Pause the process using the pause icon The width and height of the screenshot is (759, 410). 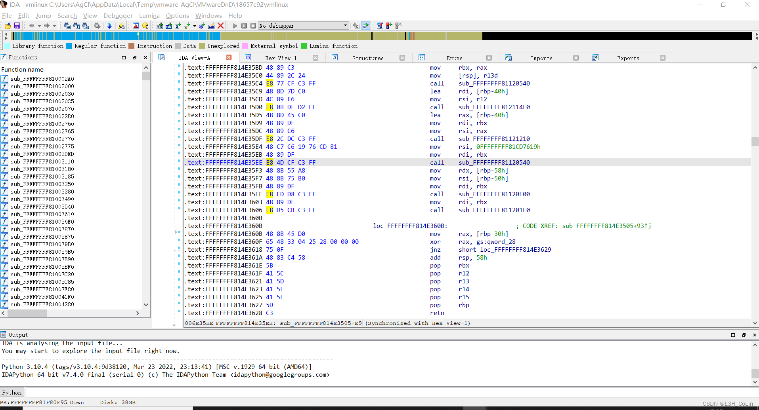tap(245, 26)
